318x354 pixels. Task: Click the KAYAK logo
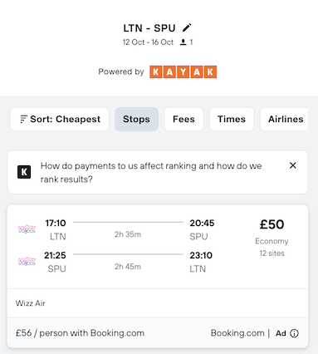tap(183, 72)
